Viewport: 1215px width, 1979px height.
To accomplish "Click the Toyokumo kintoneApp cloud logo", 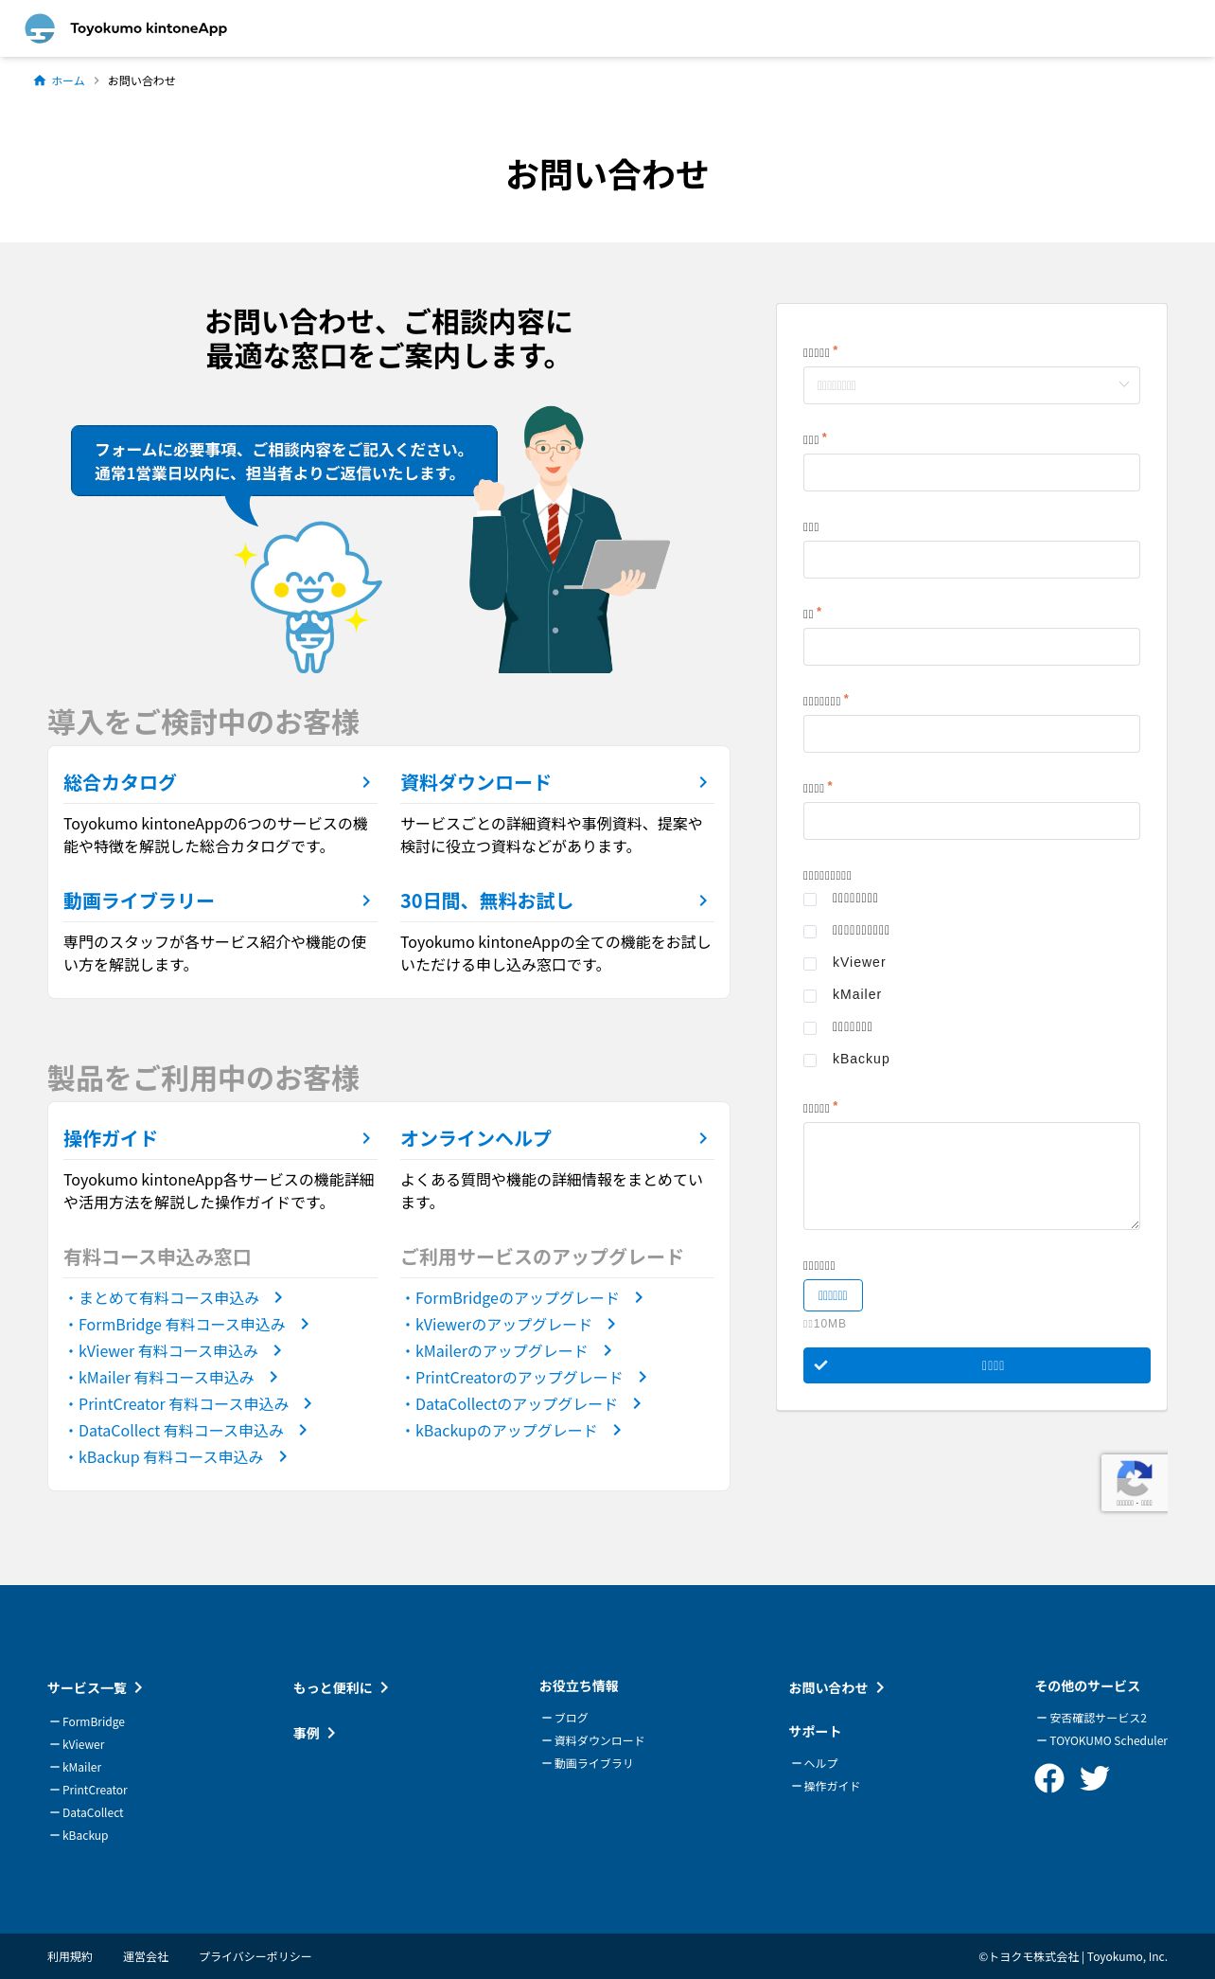I will 40,28.
